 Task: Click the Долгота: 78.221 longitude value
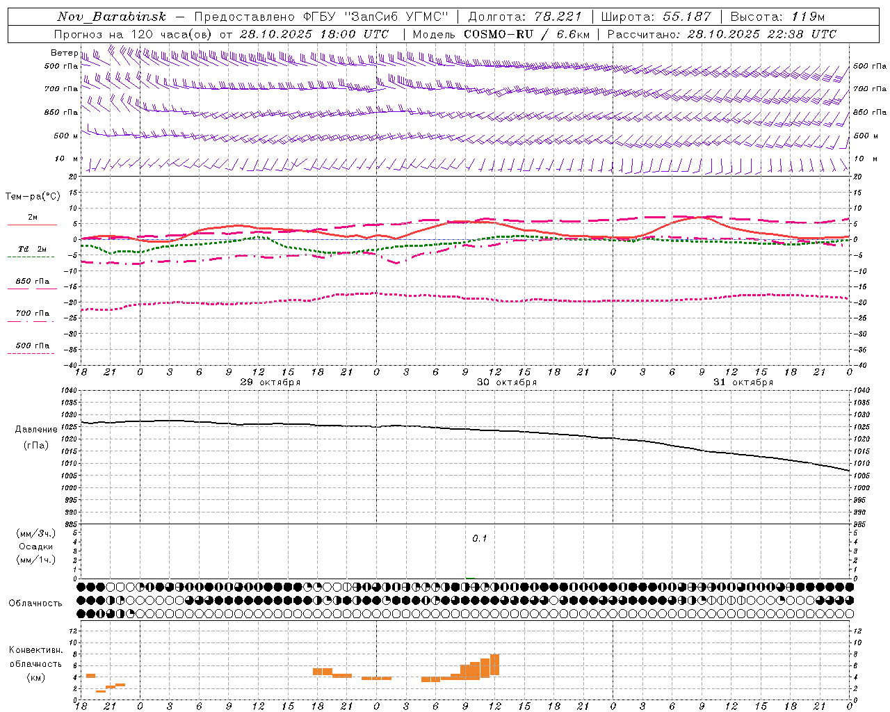pyautogui.click(x=525, y=17)
